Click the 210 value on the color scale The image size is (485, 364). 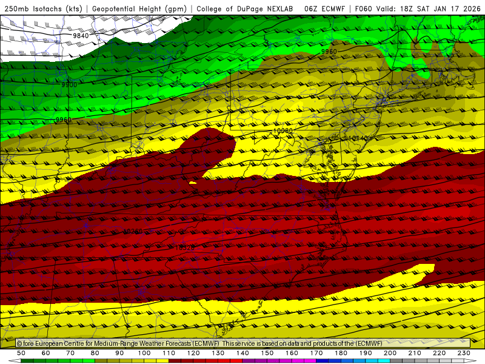pos(415,353)
